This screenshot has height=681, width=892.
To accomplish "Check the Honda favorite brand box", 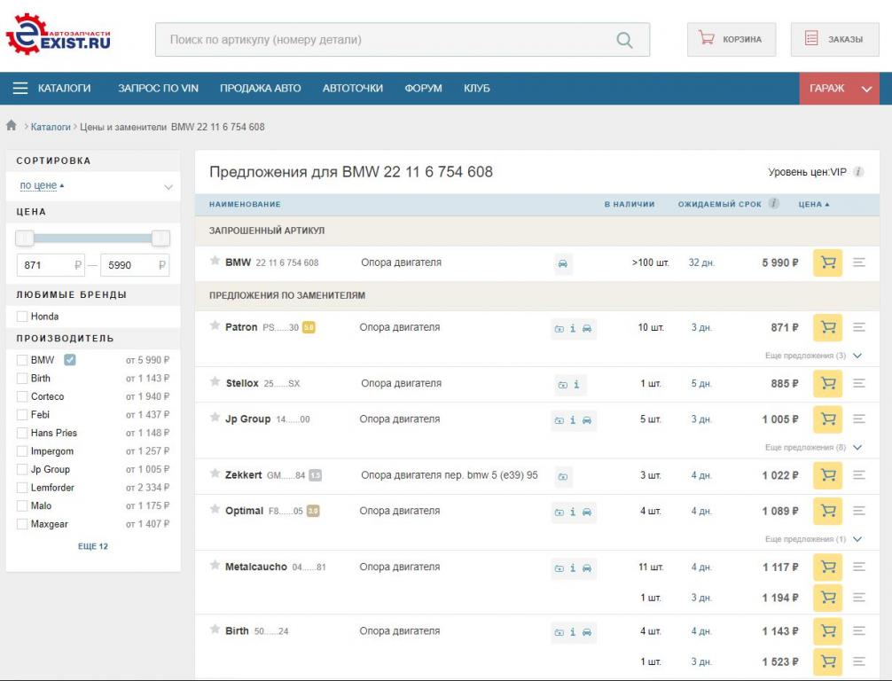I will [x=22, y=317].
